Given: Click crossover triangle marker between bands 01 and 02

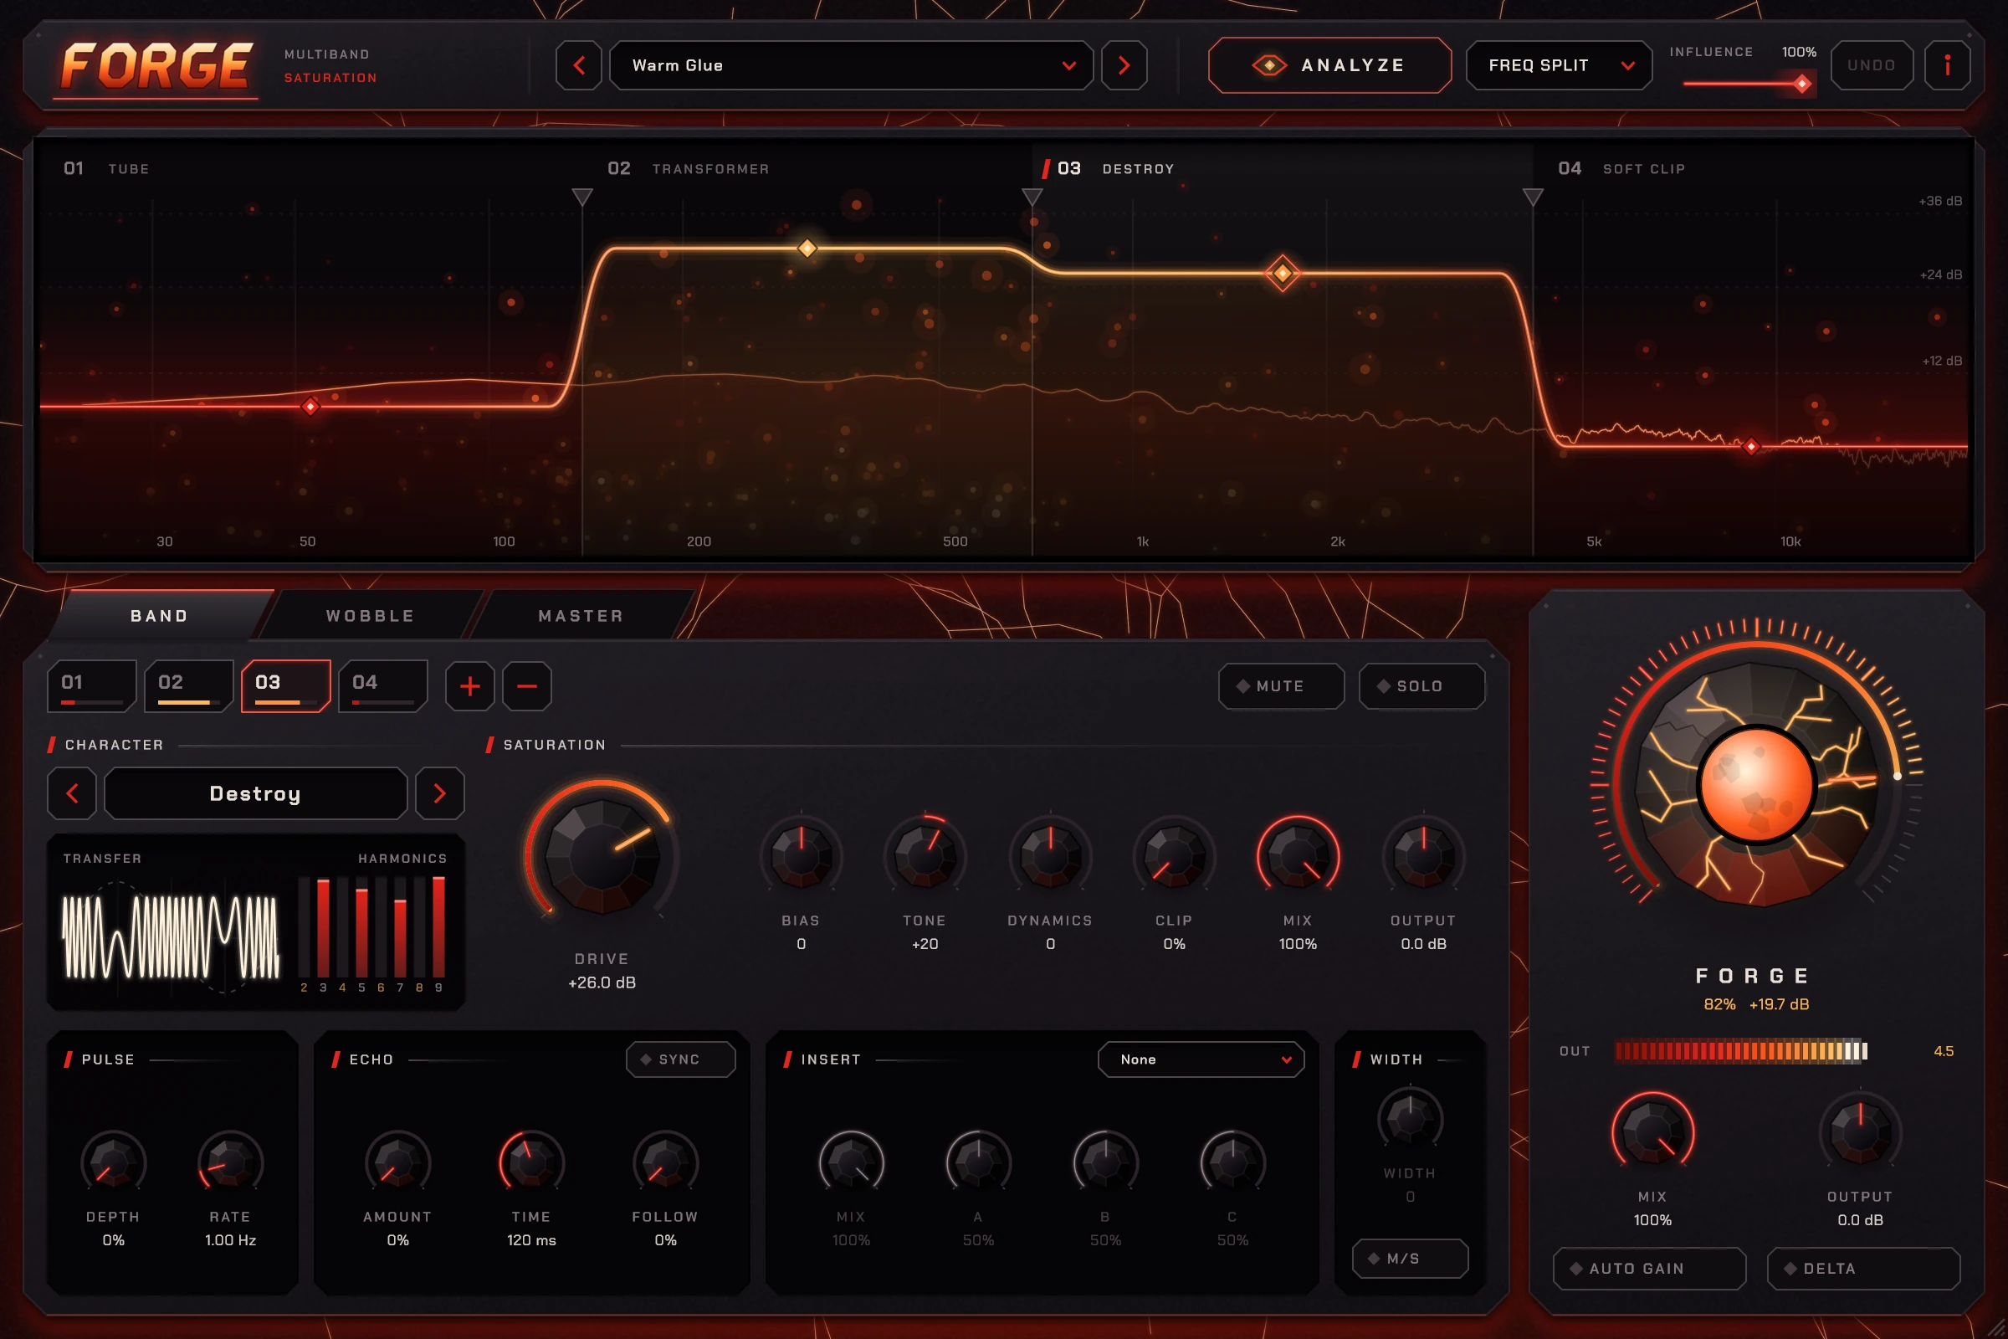Looking at the screenshot, I should (x=582, y=198).
